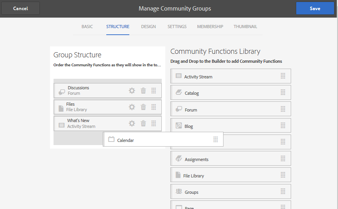
Task: Click the Activity Stream grid handle in library
Action: coord(283,76)
